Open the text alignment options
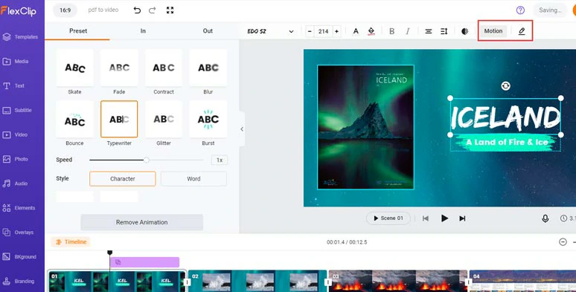Viewport: 576px width, 292px height. click(x=428, y=31)
